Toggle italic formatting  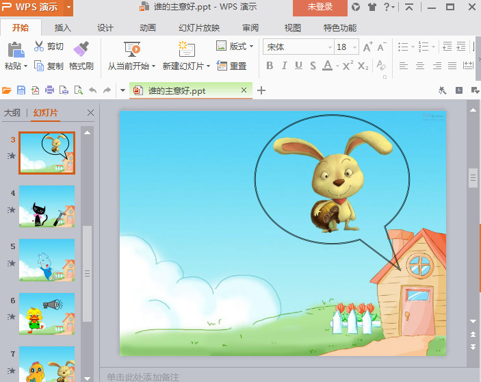(x=284, y=66)
